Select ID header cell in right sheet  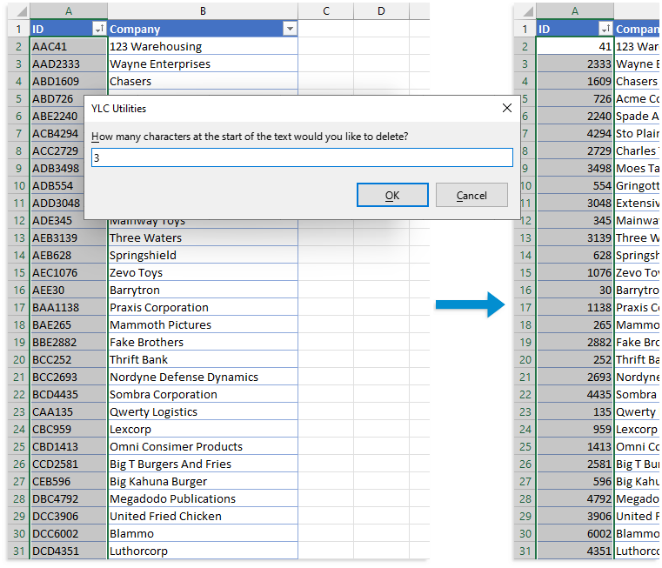(575, 29)
